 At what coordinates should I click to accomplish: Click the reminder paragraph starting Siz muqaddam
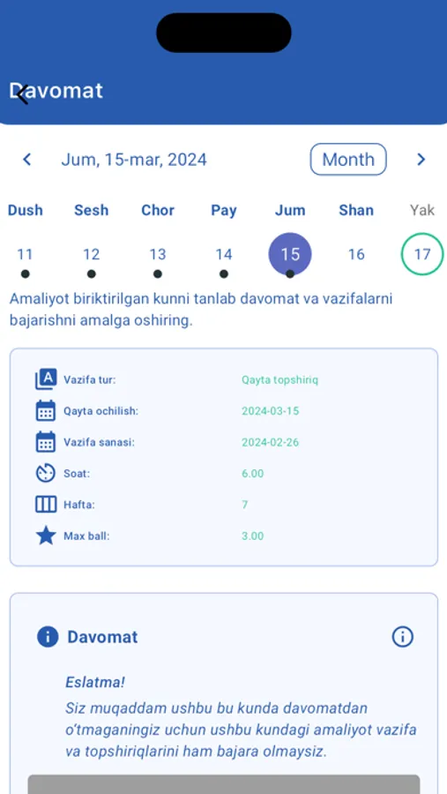(x=241, y=730)
